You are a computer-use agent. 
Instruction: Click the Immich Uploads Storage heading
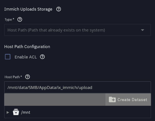(x=28, y=9)
